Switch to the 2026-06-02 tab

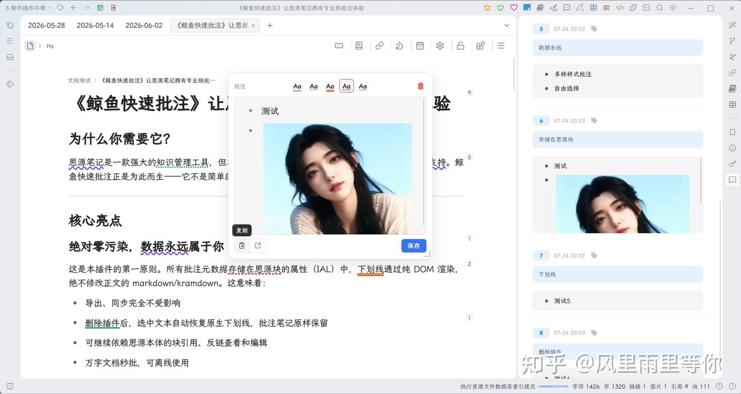click(x=144, y=25)
